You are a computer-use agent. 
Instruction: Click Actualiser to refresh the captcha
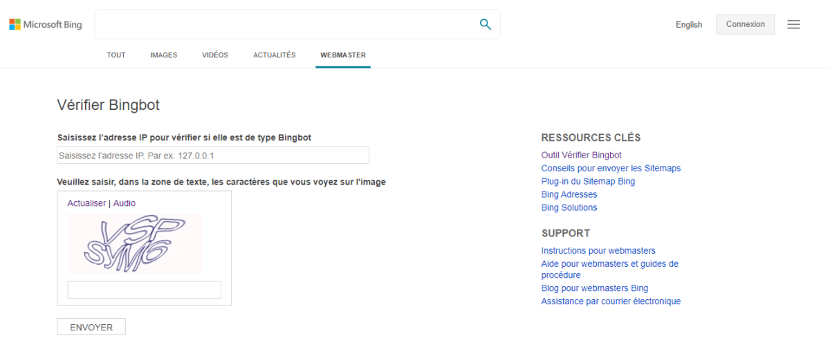point(86,203)
